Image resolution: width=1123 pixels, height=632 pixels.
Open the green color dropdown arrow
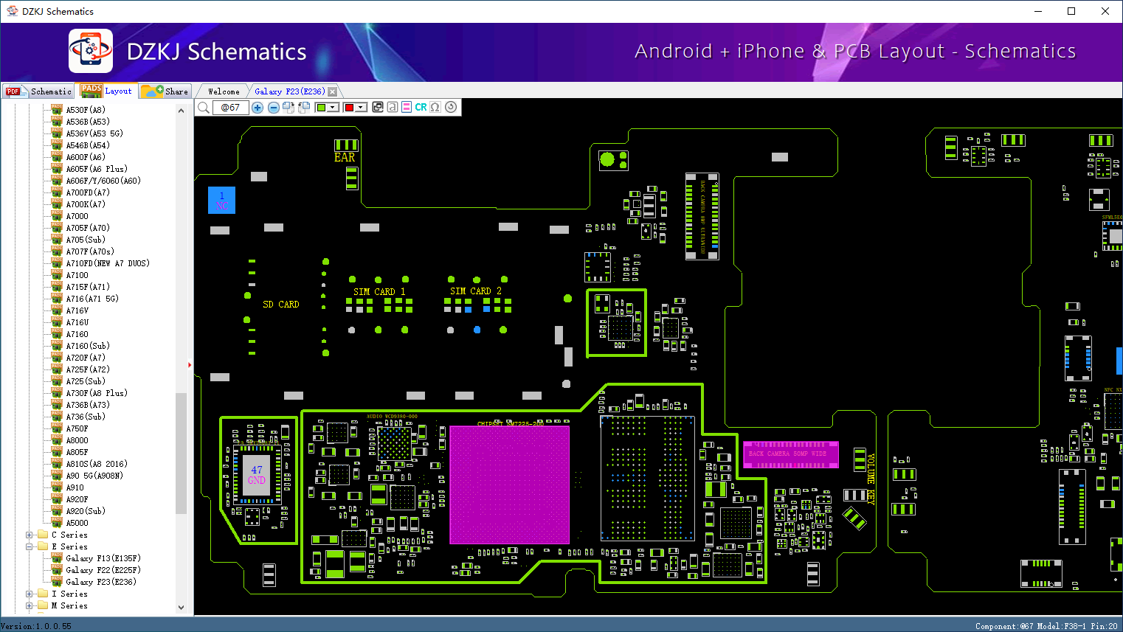point(334,108)
